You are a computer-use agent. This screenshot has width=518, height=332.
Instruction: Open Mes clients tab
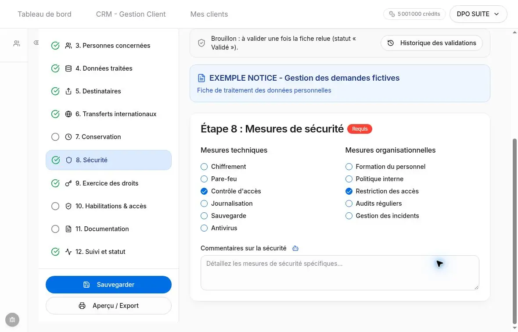click(209, 14)
